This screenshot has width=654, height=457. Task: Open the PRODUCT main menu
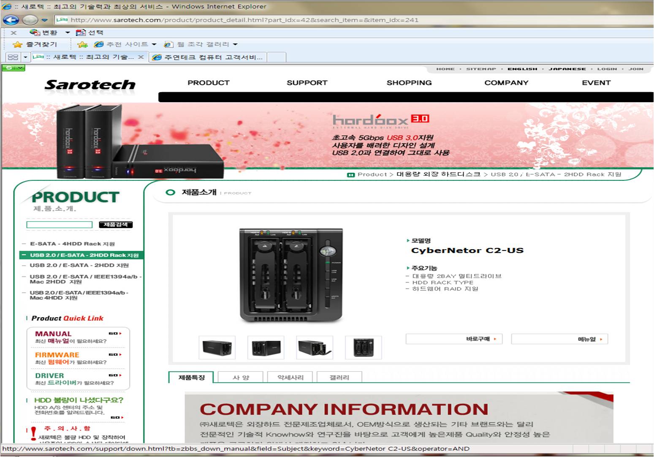coord(209,83)
